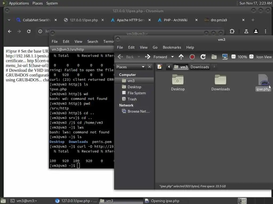Open the Computer toolbar icon
Image resolution: width=273 pixels, height=204 pixels.
pyautogui.click(x=225, y=57)
